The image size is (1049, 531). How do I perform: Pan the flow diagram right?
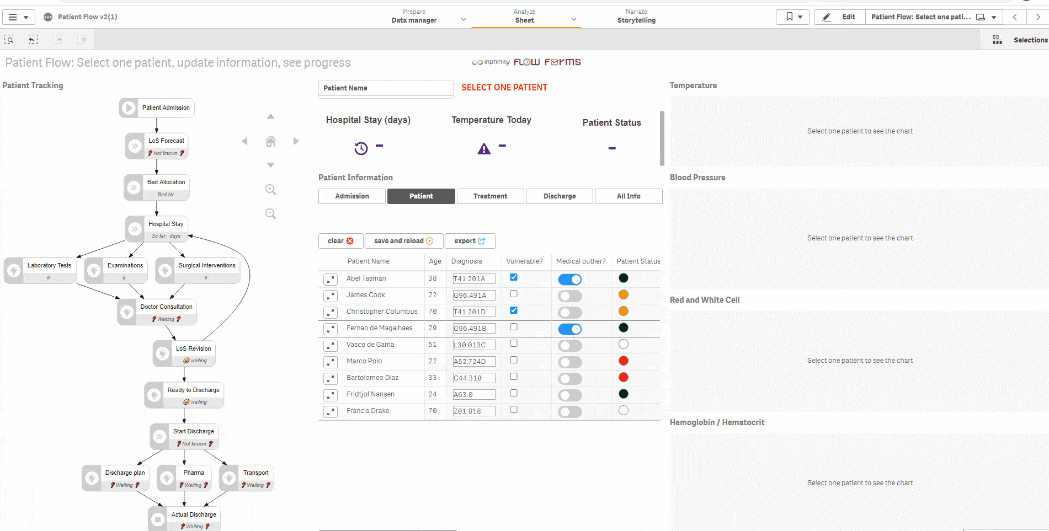pos(296,141)
